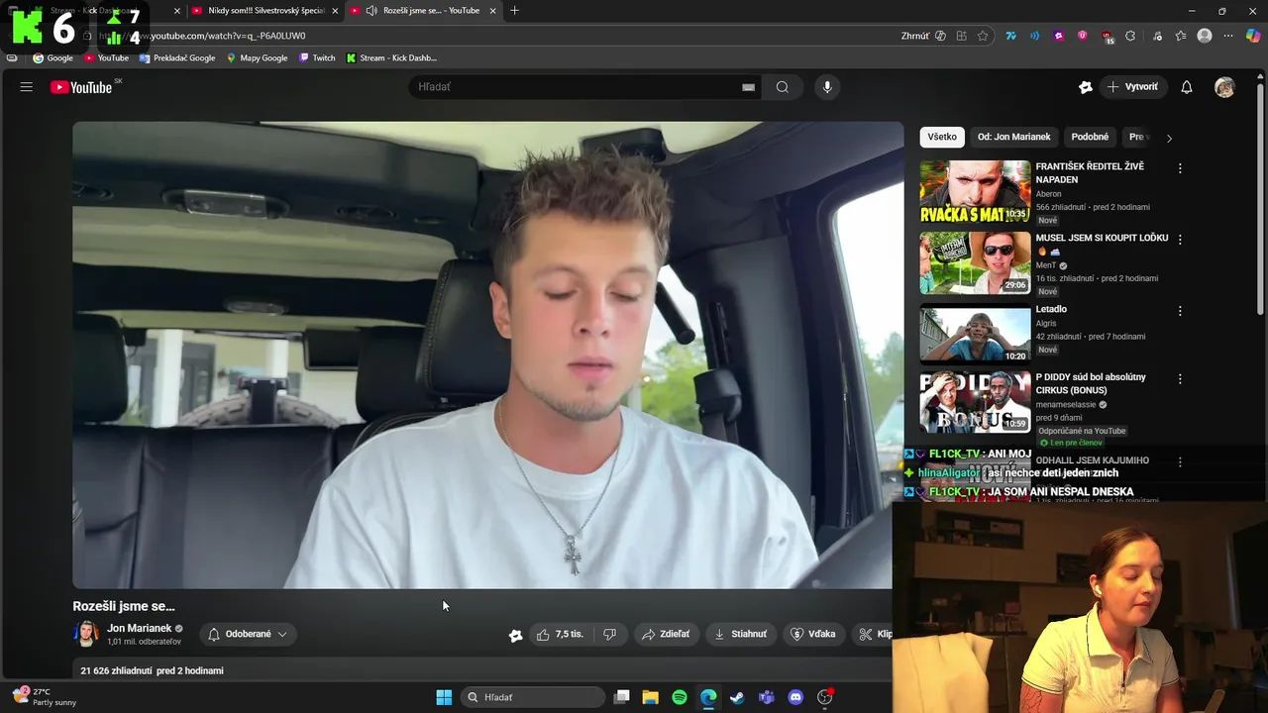Image resolution: width=1268 pixels, height=713 pixels.
Task: Open the Jon Marianek channel name
Action: (x=140, y=629)
